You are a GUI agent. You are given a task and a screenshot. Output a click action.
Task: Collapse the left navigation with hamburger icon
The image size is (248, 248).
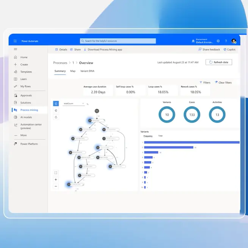pos(16,49)
